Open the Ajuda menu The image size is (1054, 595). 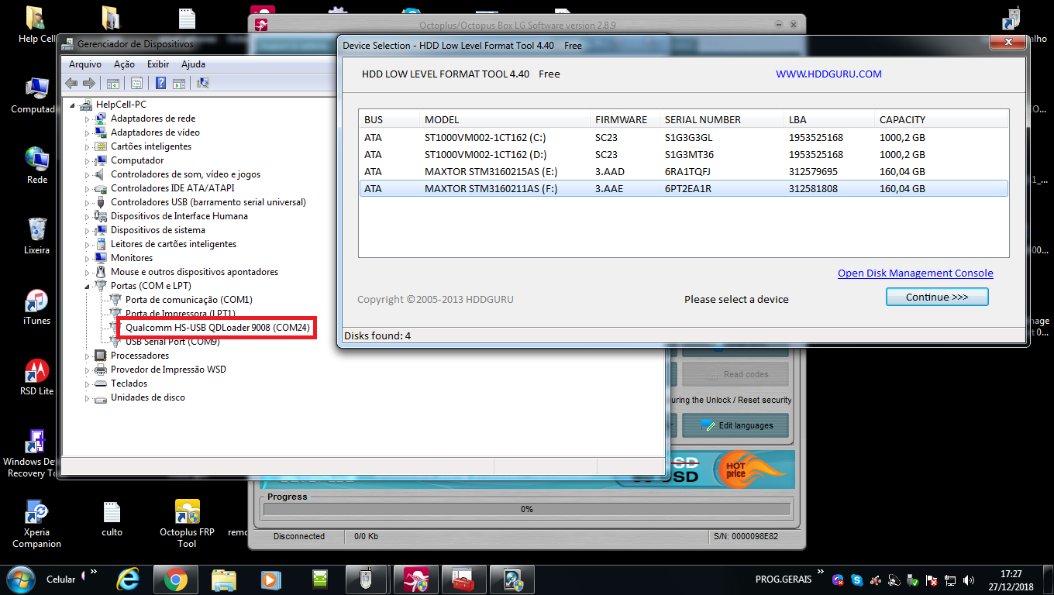[x=193, y=64]
